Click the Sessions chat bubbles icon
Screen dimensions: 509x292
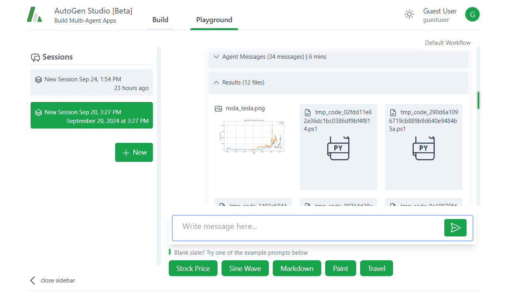[x=35, y=58]
